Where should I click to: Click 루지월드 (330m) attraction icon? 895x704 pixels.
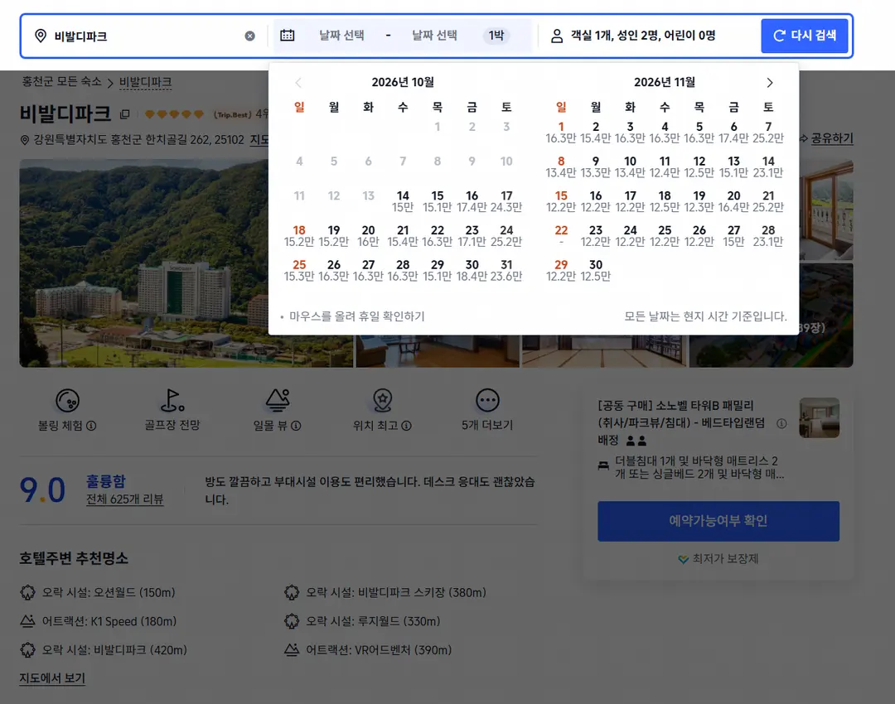pyautogui.click(x=292, y=620)
